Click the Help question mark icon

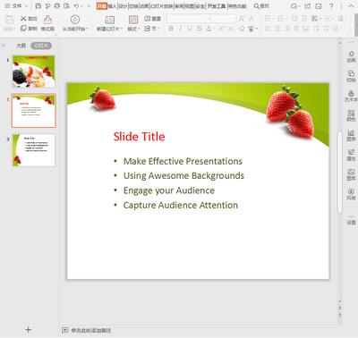coord(331,6)
